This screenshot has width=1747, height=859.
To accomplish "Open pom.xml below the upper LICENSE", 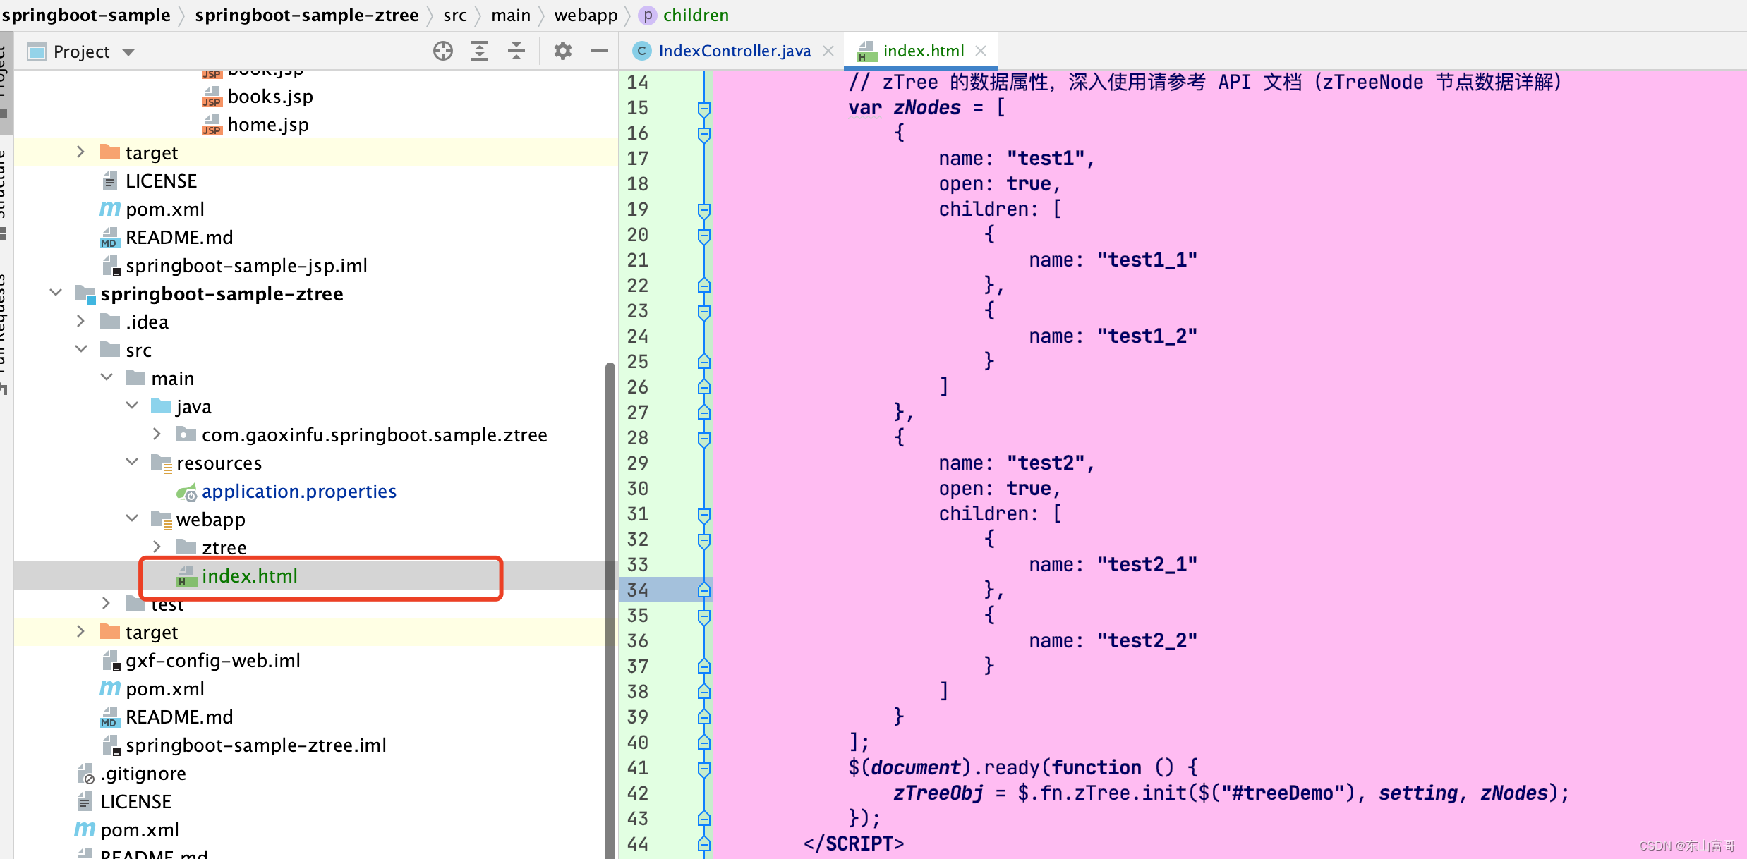I will pyautogui.click(x=165, y=209).
